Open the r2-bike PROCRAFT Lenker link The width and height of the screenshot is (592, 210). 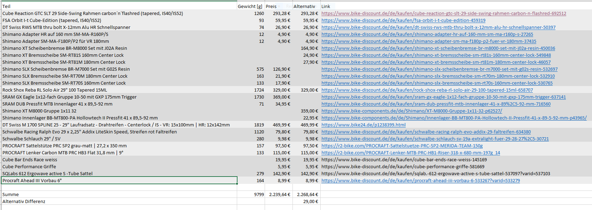(411, 153)
